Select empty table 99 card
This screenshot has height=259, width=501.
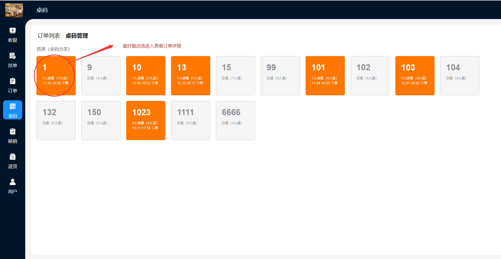click(x=280, y=76)
